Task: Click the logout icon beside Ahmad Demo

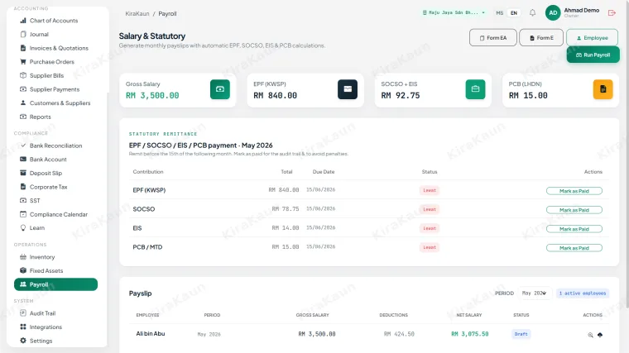Action: click(x=612, y=13)
